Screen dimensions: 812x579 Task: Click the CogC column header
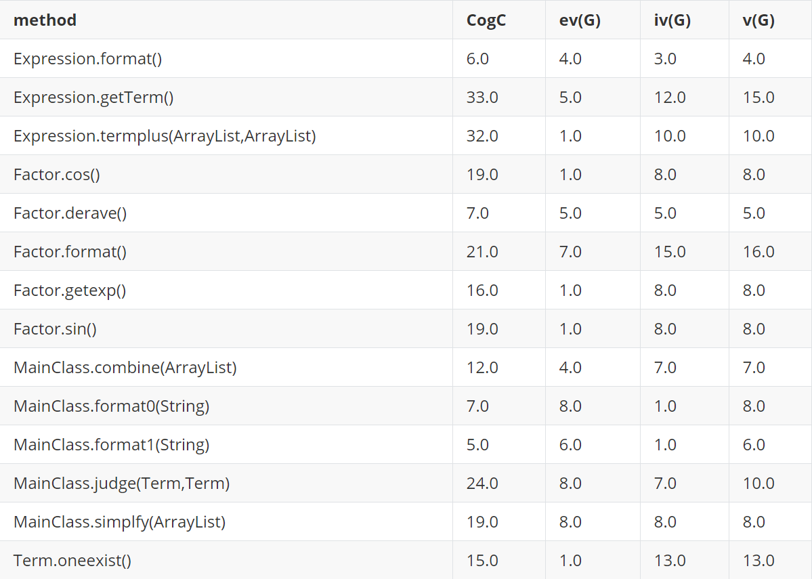coord(486,20)
